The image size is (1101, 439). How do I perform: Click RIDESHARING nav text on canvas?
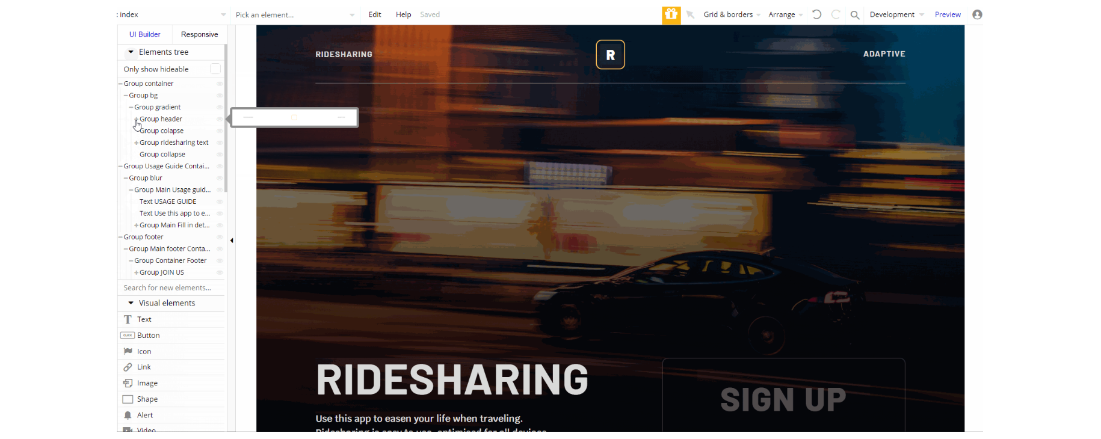344,54
